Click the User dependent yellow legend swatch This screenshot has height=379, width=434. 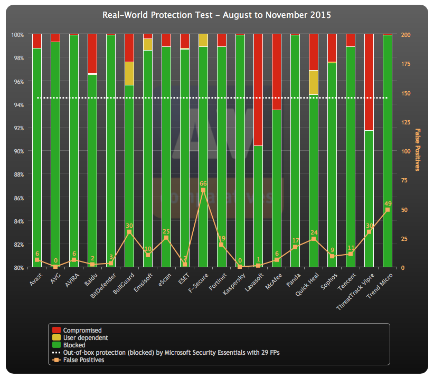coord(56,337)
